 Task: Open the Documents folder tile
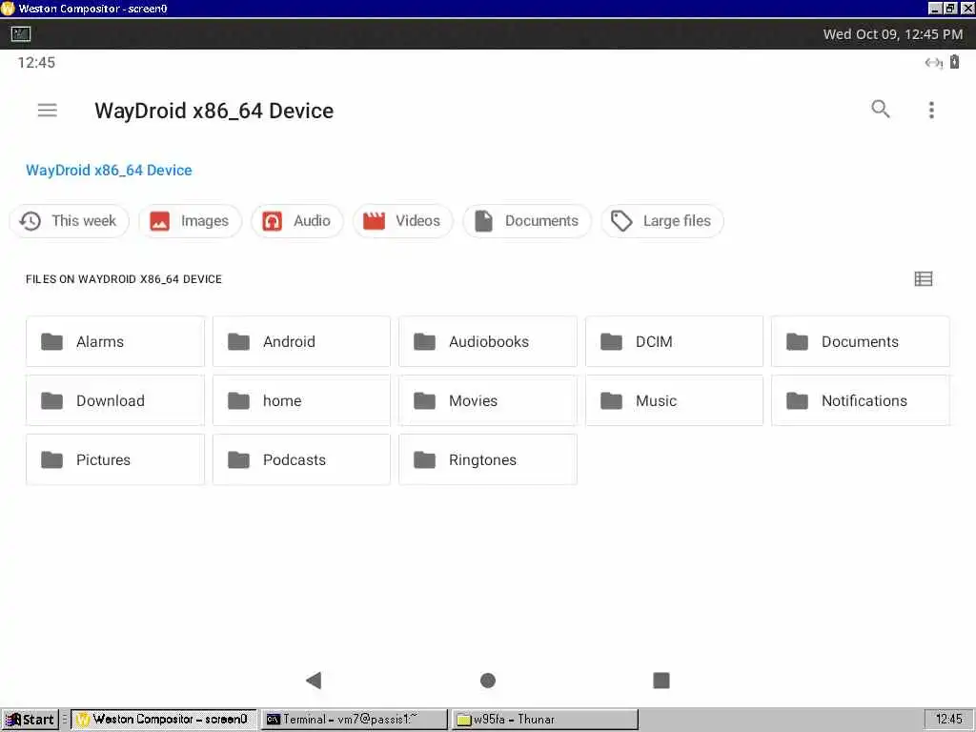click(861, 342)
